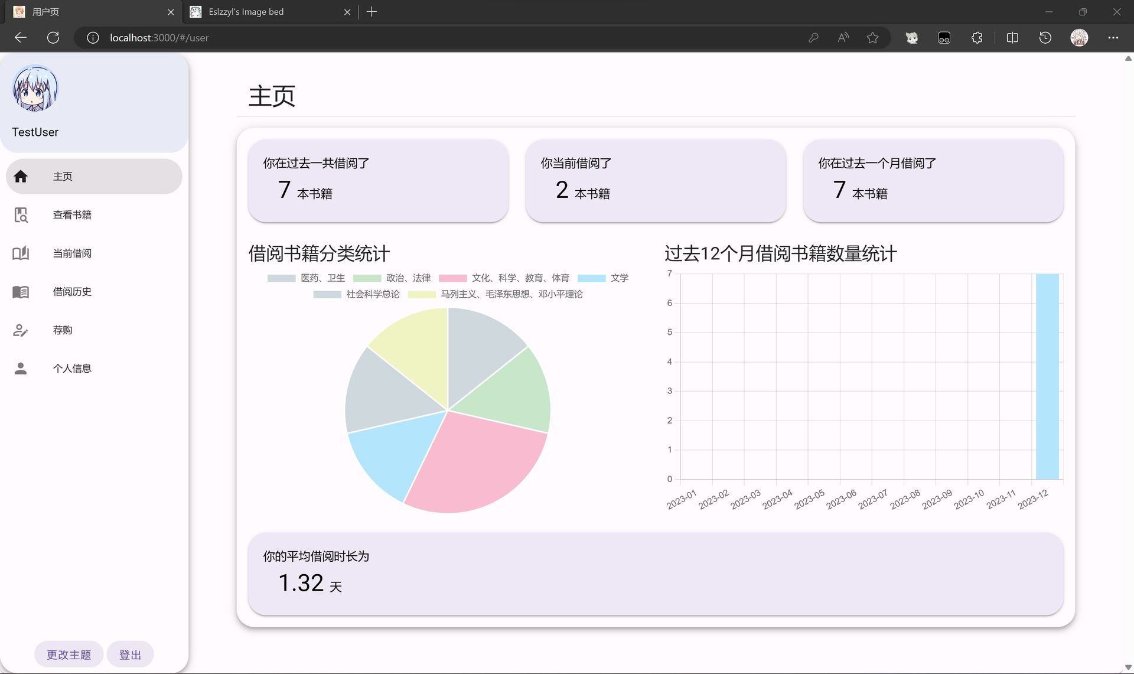Open browser history clock icon
The height and width of the screenshot is (674, 1134).
click(1045, 38)
